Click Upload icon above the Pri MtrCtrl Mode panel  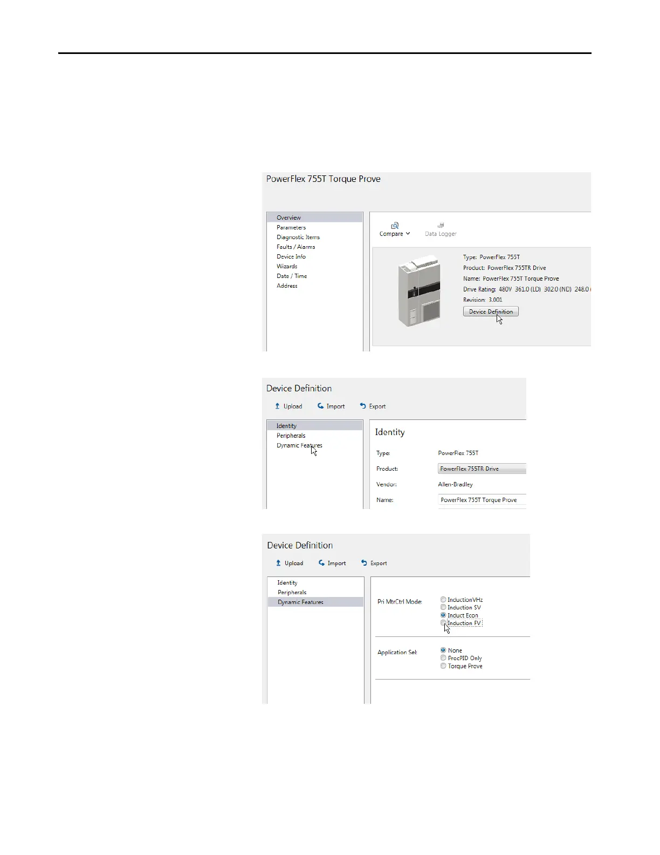pos(278,563)
